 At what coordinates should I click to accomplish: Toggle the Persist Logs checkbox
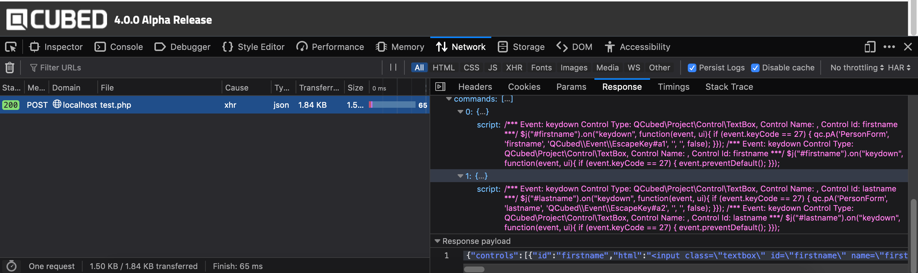[692, 68]
